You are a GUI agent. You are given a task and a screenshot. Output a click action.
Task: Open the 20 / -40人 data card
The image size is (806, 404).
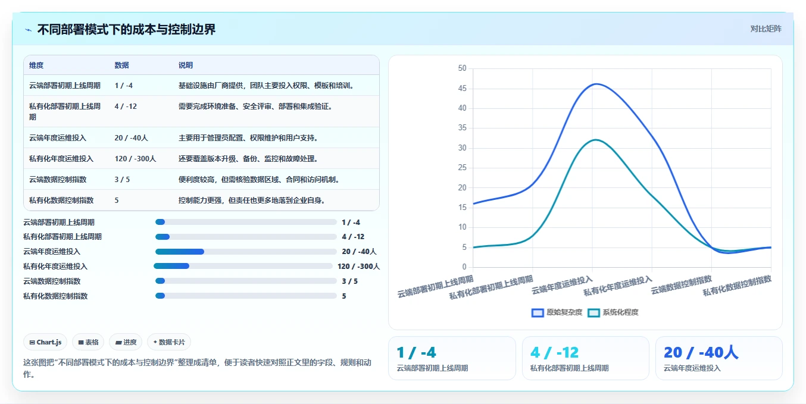click(x=719, y=358)
